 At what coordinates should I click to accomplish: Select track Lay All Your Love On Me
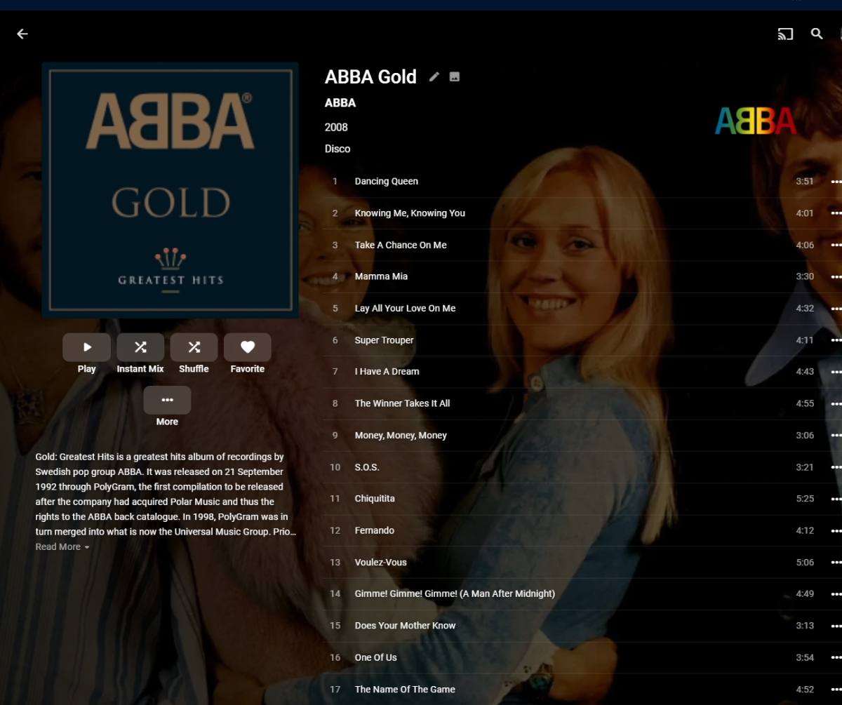click(x=582, y=308)
